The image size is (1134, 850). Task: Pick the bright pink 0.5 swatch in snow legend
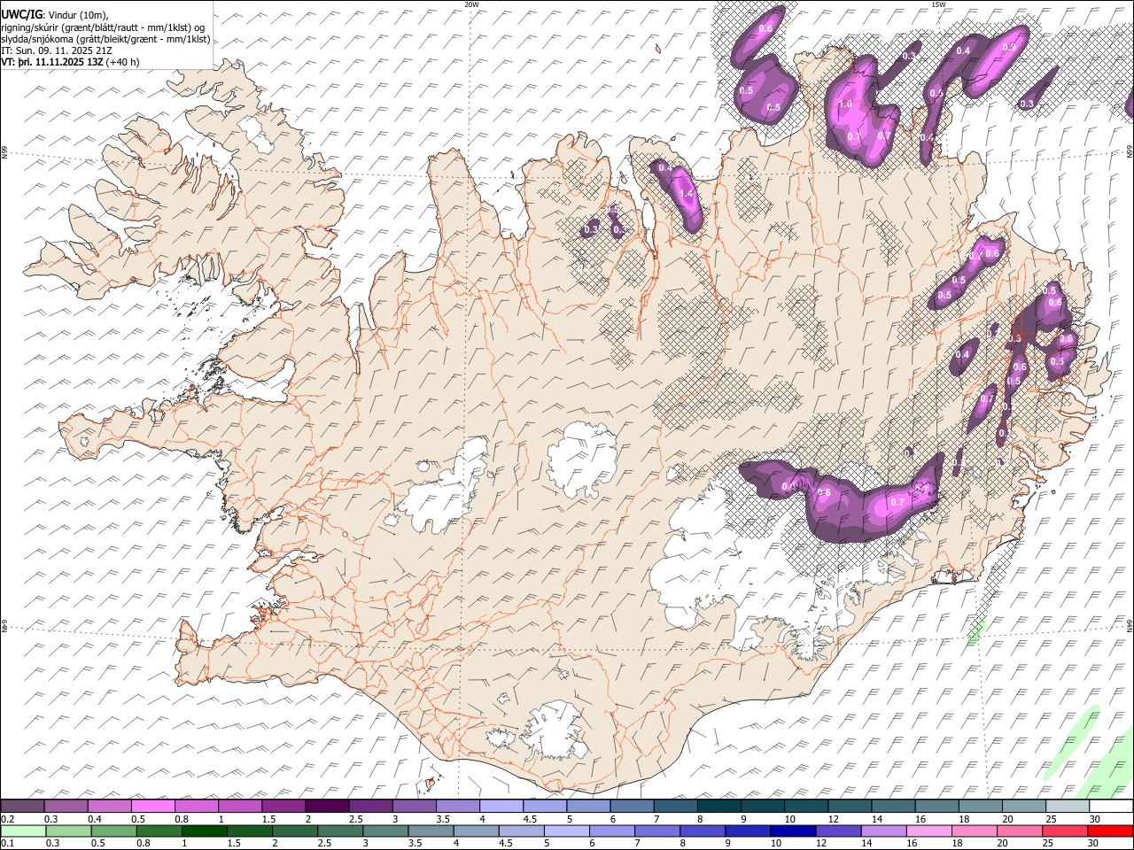(153, 807)
